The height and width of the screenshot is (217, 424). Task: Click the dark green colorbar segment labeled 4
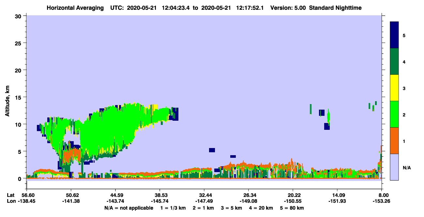(394, 61)
